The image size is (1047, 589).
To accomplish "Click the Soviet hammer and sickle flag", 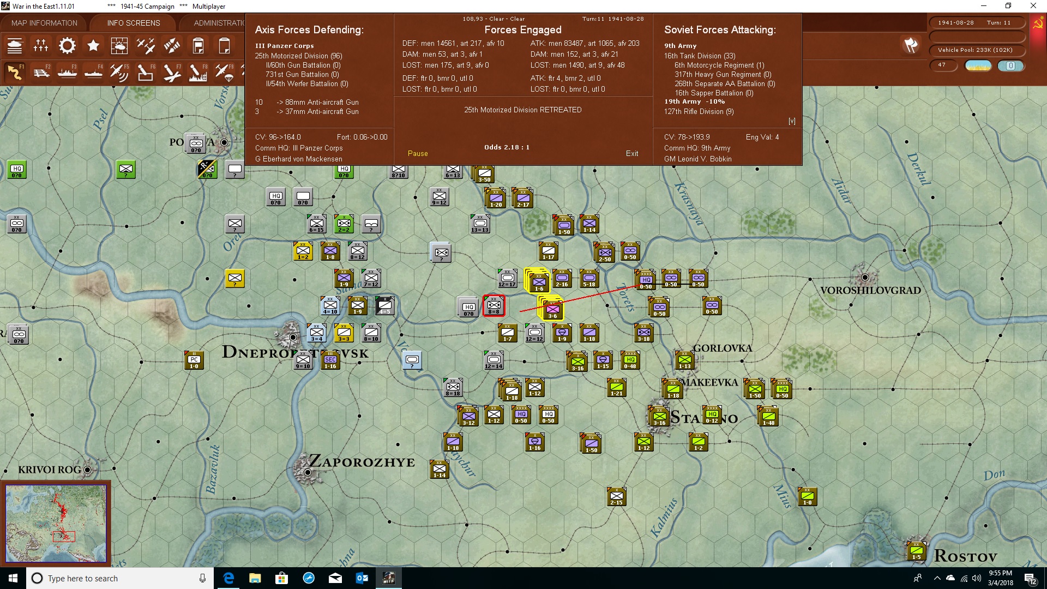I will [x=1038, y=23].
